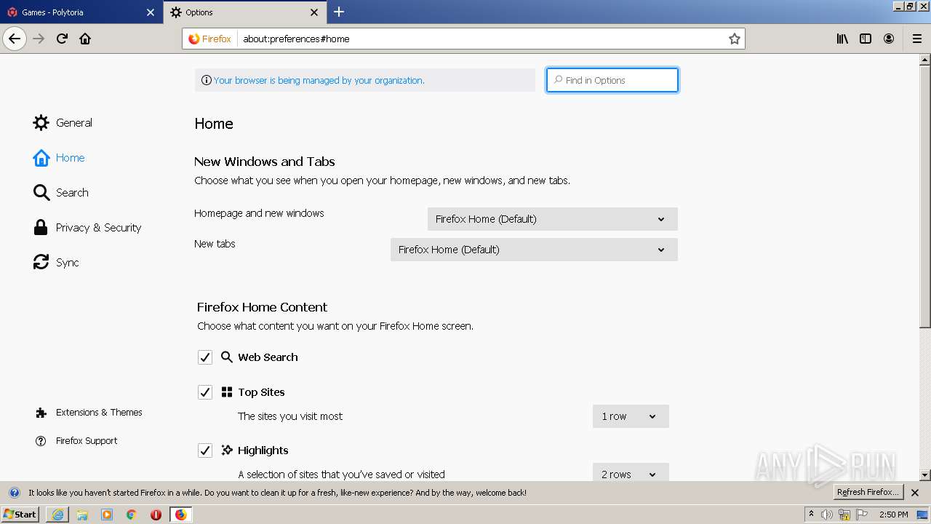Open a new tab with plus button

pyautogui.click(x=339, y=12)
